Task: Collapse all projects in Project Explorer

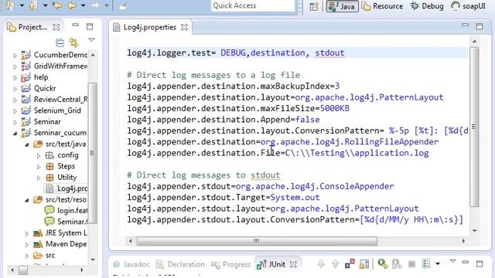Action: coord(60,42)
